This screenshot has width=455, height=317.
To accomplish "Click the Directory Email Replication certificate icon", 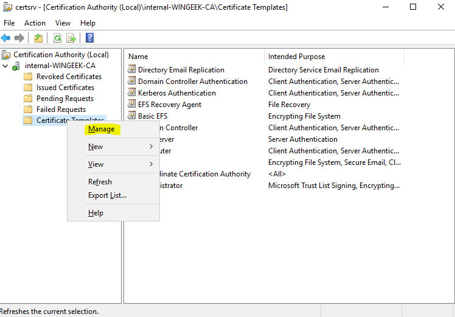I will (132, 70).
